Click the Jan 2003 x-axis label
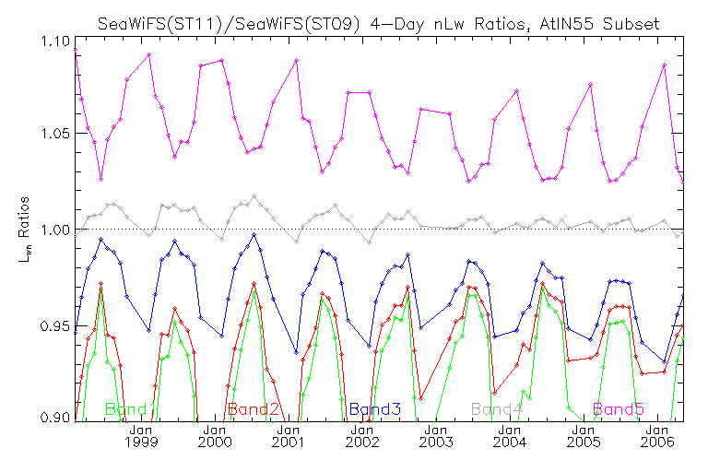The height and width of the screenshot is (472, 708). coord(436,436)
